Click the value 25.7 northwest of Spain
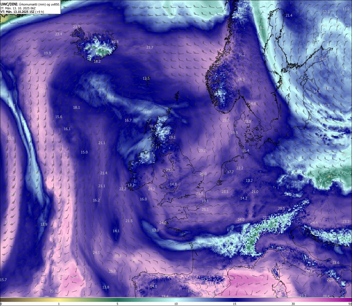 [112, 271]
